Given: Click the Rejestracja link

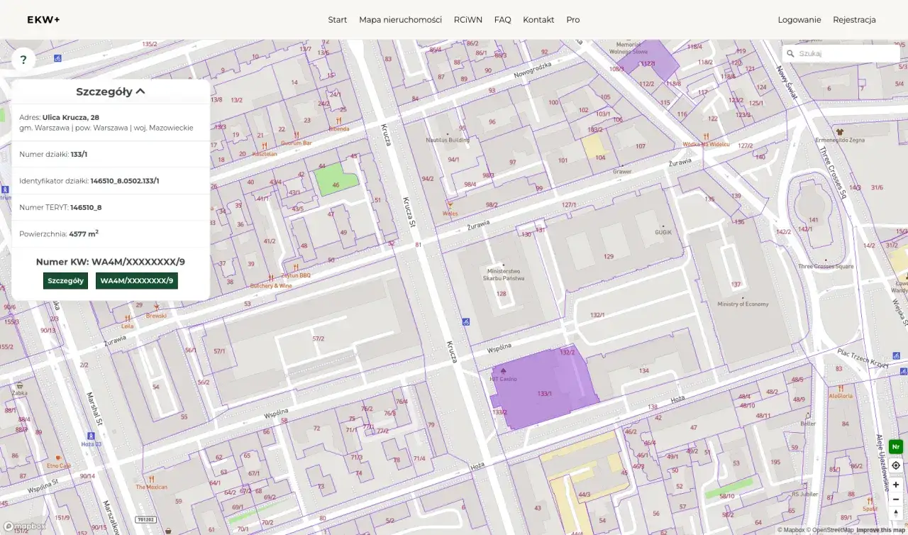Looking at the screenshot, I should pos(854,20).
